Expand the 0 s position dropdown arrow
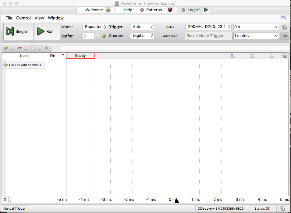The height and width of the screenshot is (213, 291). pos(276,27)
